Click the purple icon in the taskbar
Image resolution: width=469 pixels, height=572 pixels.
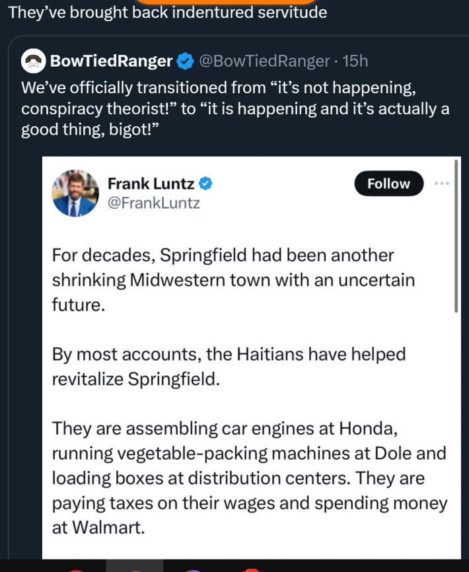click(x=193, y=569)
